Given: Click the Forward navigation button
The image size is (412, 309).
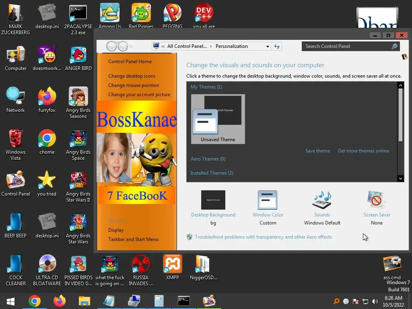Looking at the screenshot, I should (122, 47).
